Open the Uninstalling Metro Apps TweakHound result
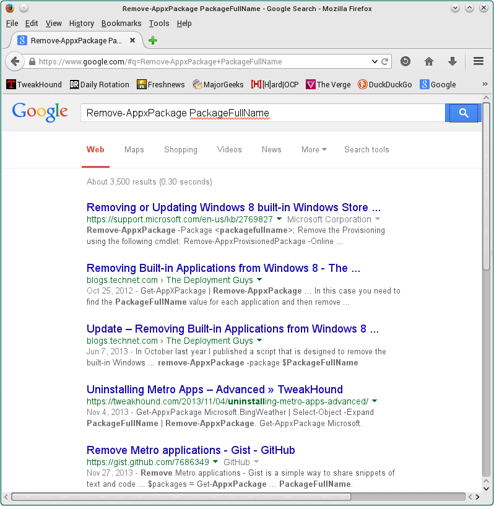The height and width of the screenshot is (506, 494). (214, 389)
